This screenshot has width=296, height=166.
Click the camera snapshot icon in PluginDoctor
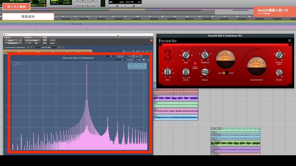coord(138,52)
